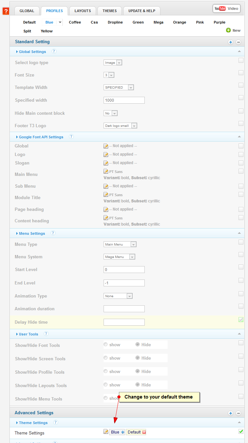248x443 pixels.
Task: Open the THEMES tab
Action: pyautogui.click(x=109, y=11)
